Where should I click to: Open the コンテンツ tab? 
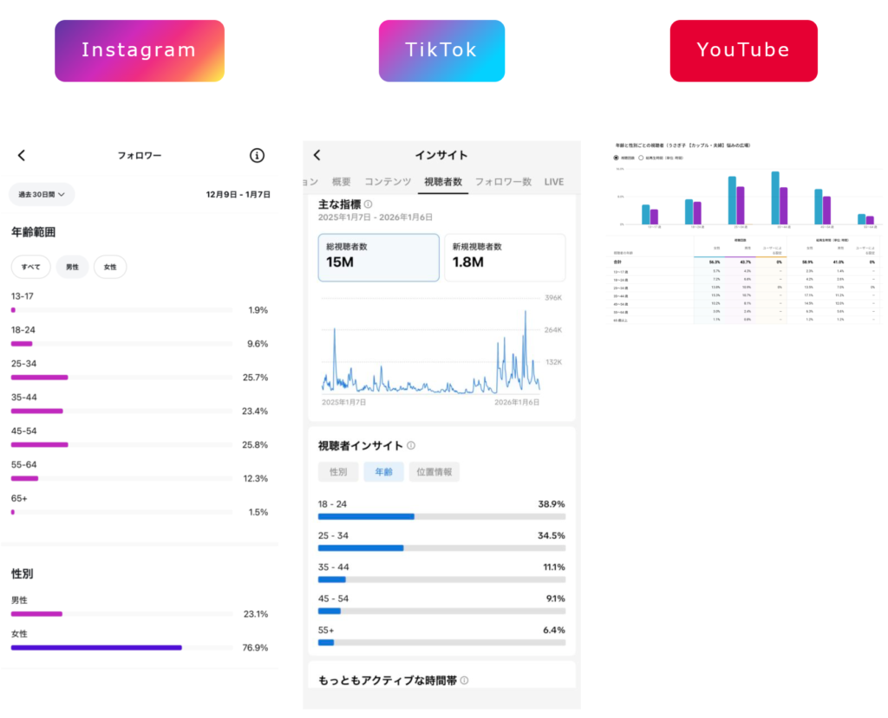pos(388,182)
